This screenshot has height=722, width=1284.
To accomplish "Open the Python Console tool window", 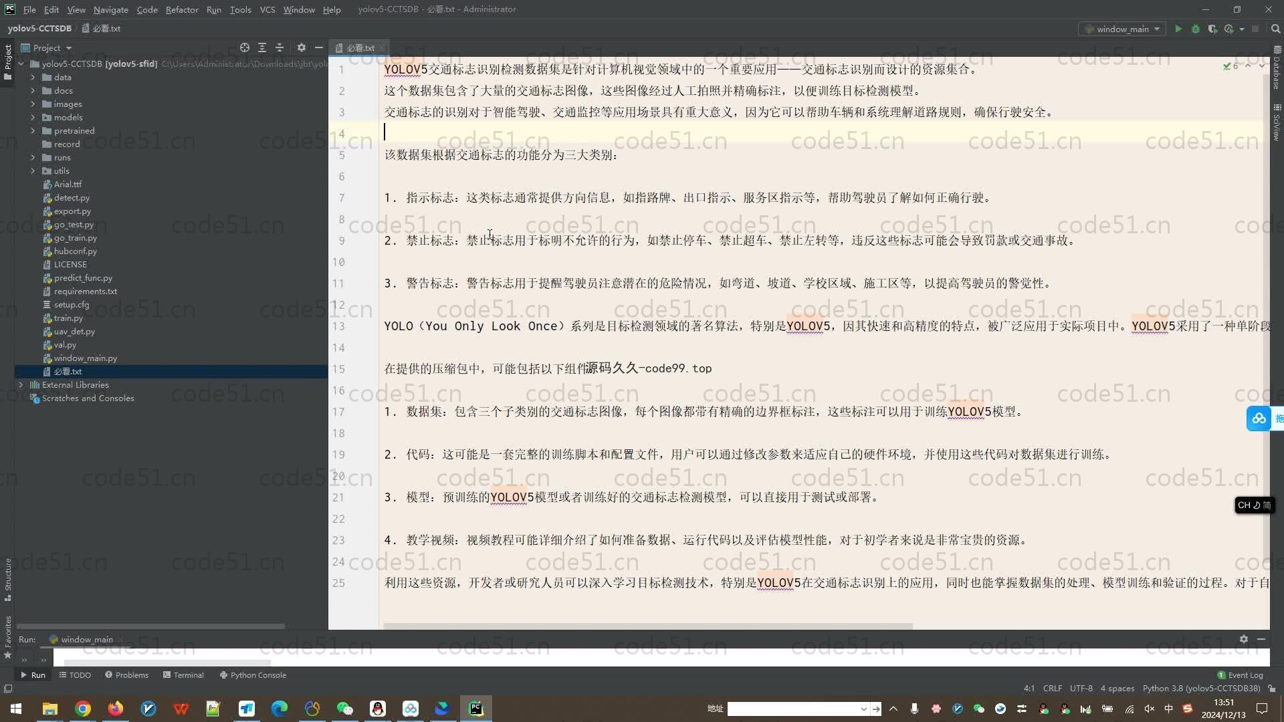I will 253,675.
